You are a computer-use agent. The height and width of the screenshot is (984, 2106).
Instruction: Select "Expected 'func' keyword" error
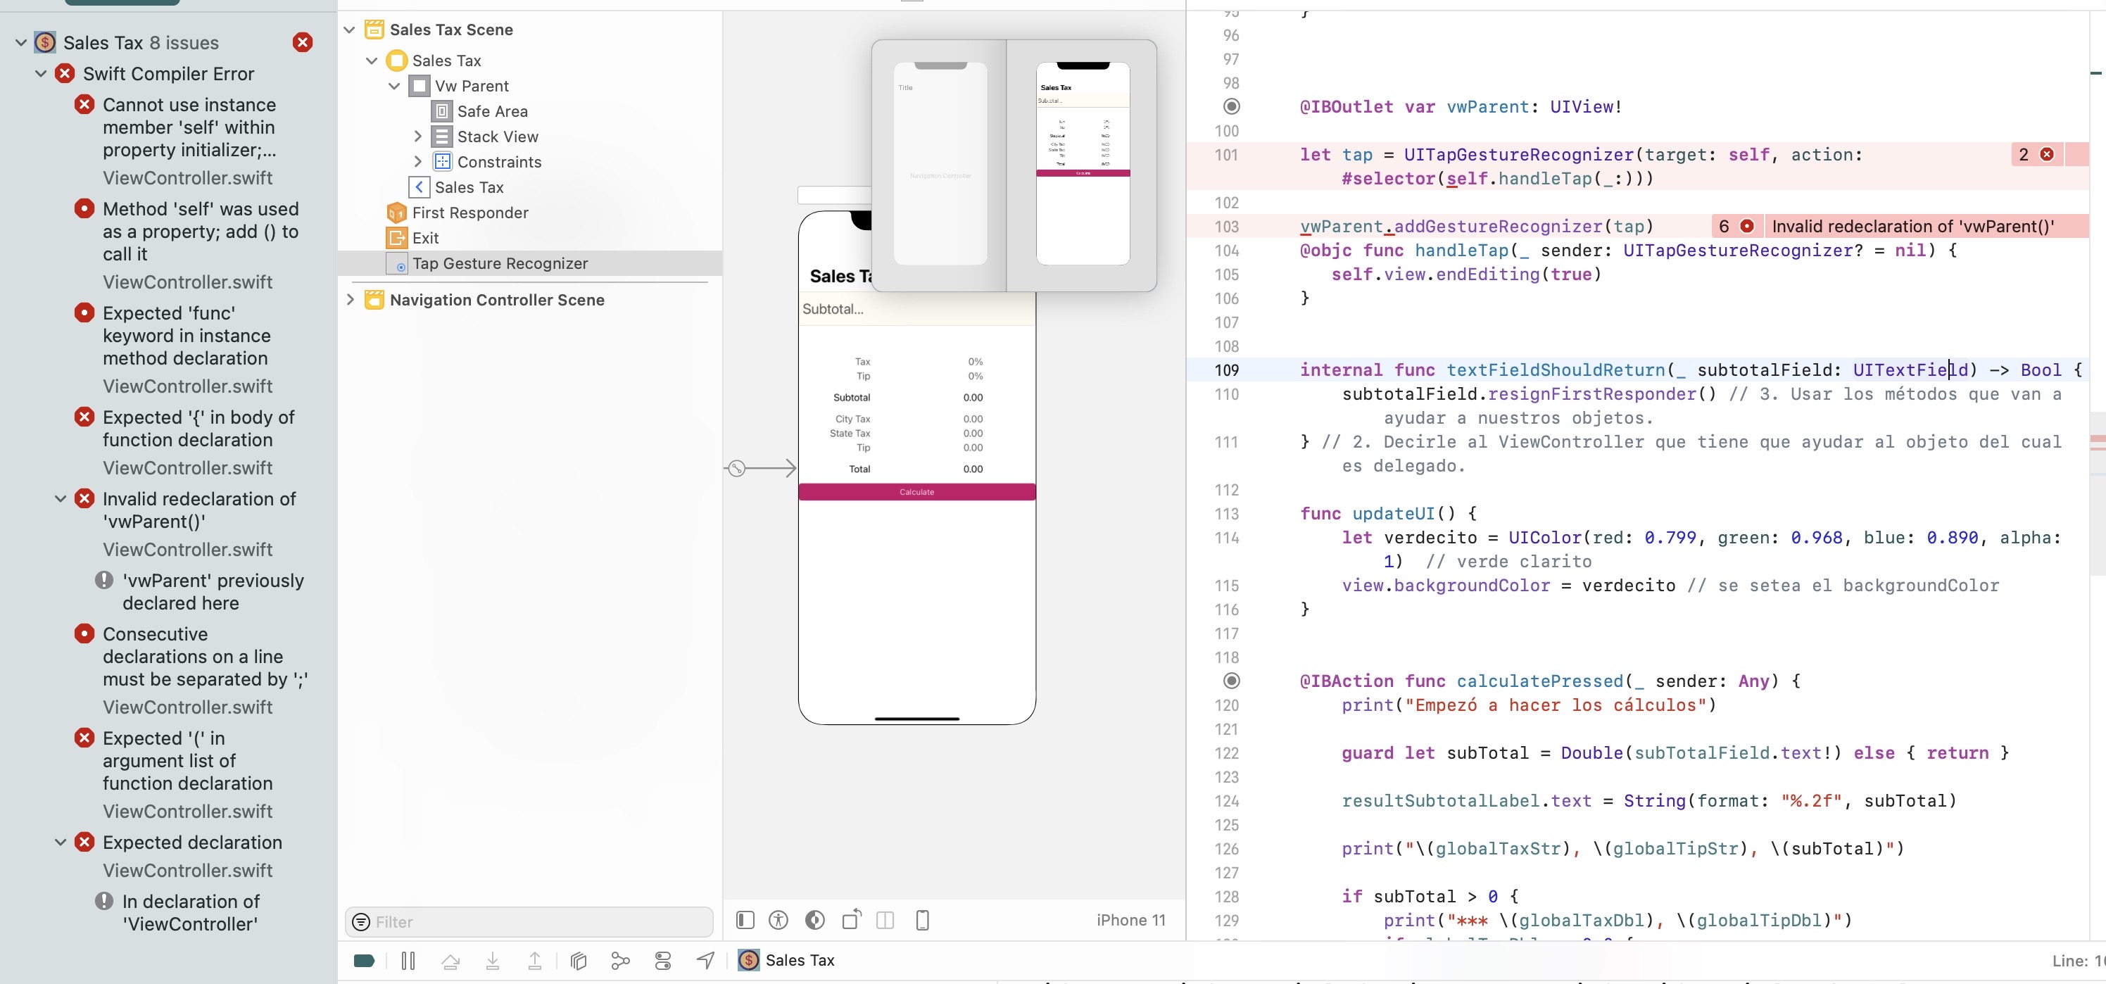pyautogui.click(x=187, y=336)
